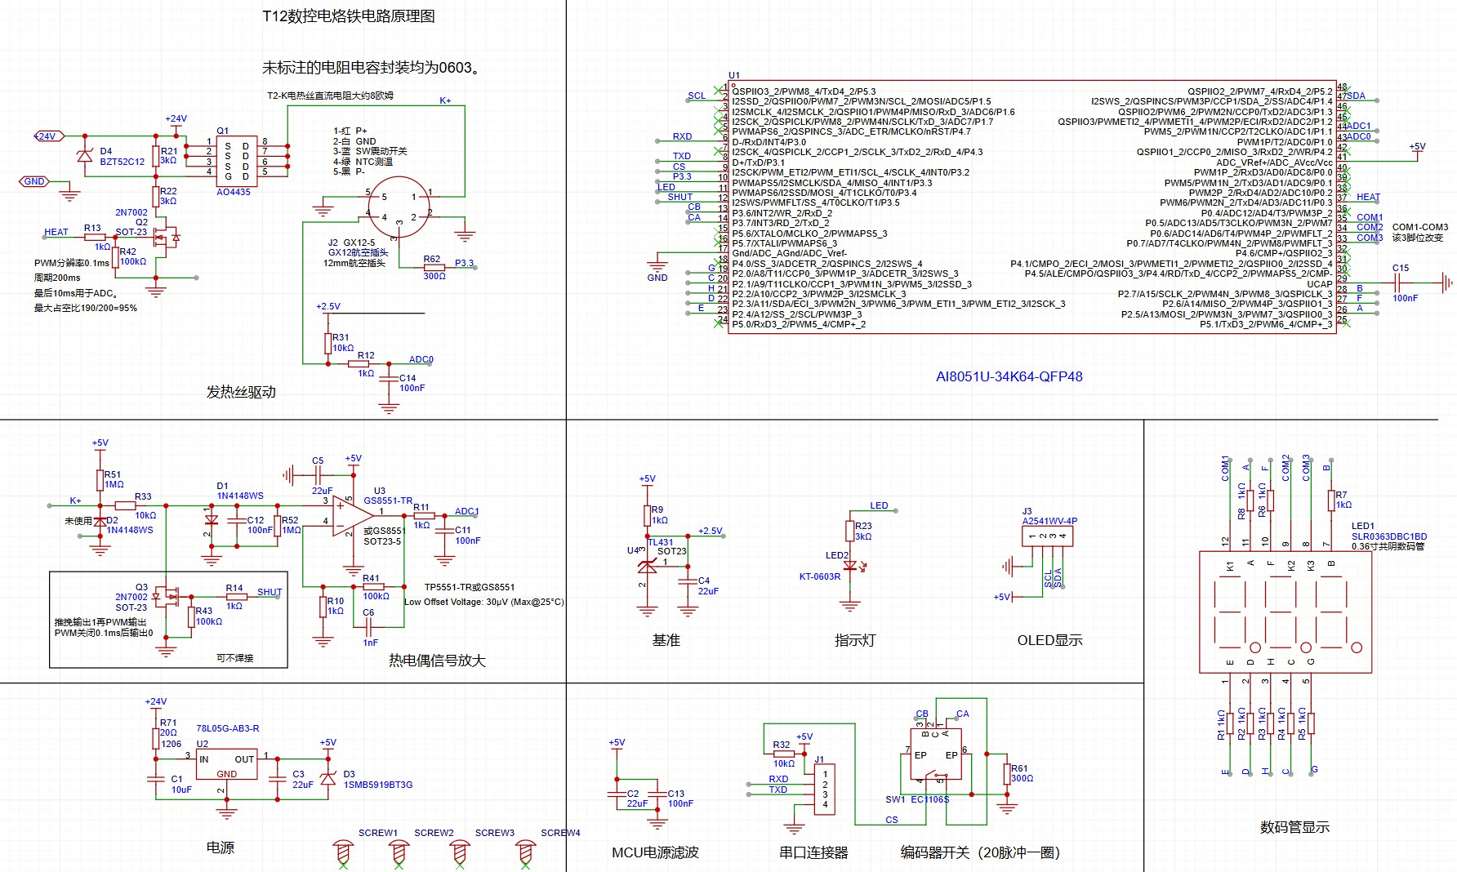Click the MCU电源滤波 section label
1457x872 pixels.
(x=656, y=852)
